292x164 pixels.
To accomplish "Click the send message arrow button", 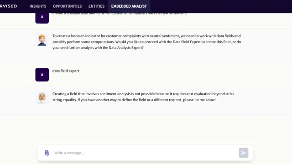I will (244, 153).
